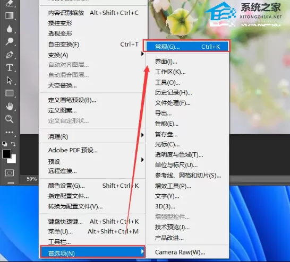The height and width of the screenshot is (262, 290).
Task: Select the Path Selection arrow tool
Action: pos(10,81)
